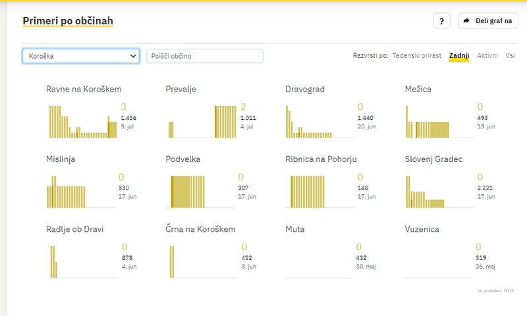527x316 pixels.
Task: Click the Ravne na Koroškem bar chart
Action: point(82,120)
